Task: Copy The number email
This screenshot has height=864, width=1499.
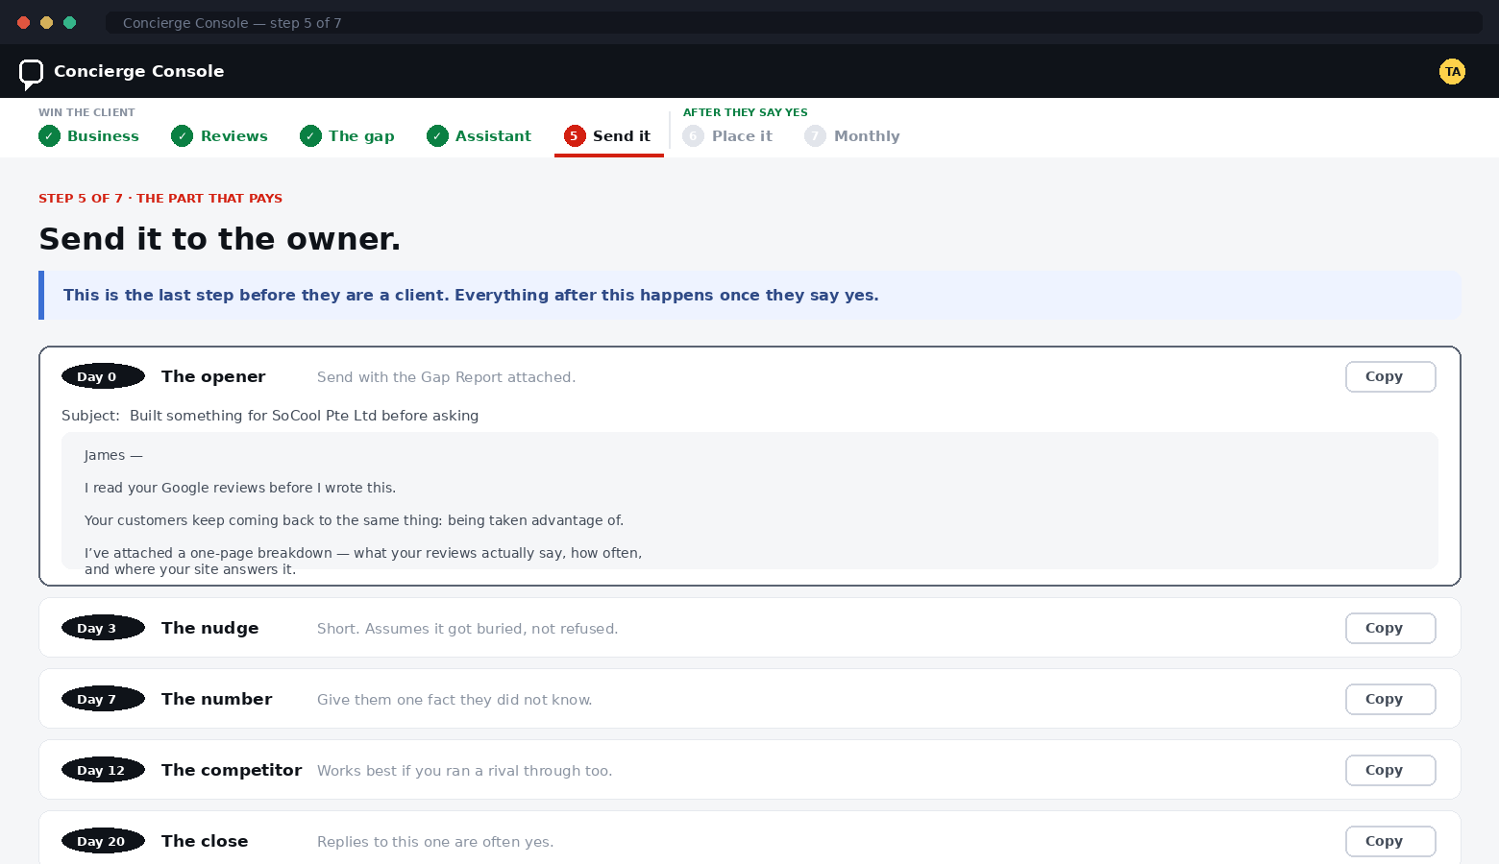Action: click(x=1390, y=700)
